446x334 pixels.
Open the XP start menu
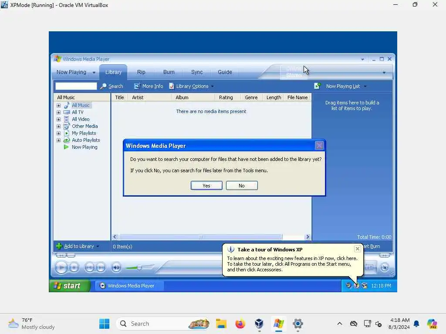[x=70, y=286]
